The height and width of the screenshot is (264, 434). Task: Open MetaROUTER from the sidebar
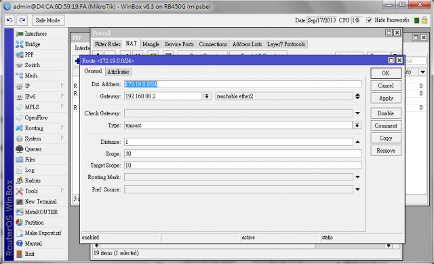point(41,212)
